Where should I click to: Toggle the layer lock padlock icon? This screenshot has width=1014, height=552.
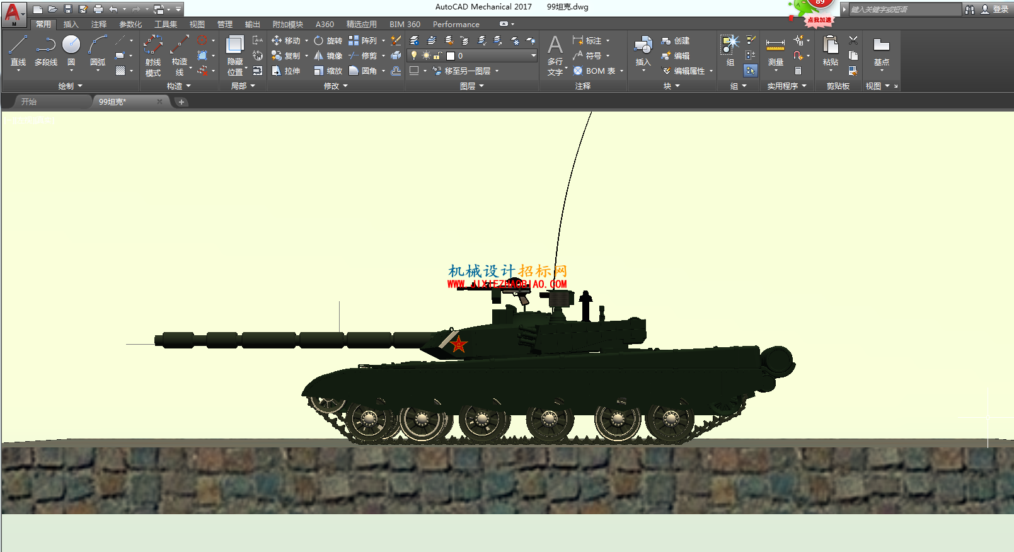tap(438, 55)
